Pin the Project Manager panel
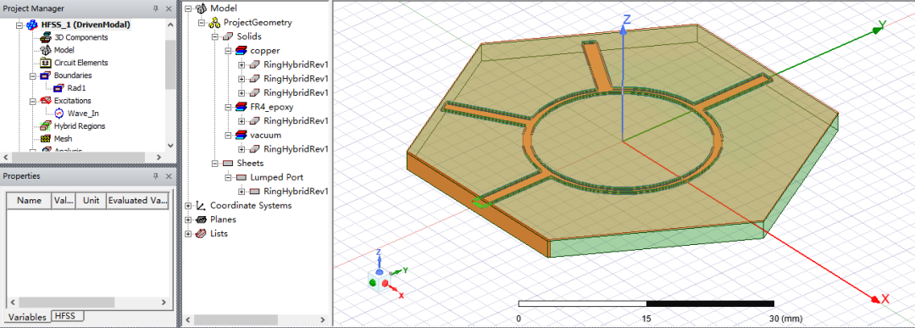915x328 pixels. [x=156, y=8]
